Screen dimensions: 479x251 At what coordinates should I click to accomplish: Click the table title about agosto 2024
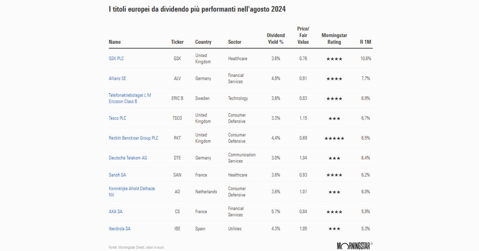coord(197,9)
